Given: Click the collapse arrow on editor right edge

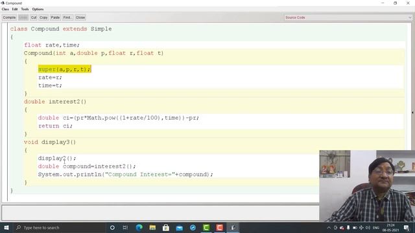Looking at the screenshot, I should (412, 113).
